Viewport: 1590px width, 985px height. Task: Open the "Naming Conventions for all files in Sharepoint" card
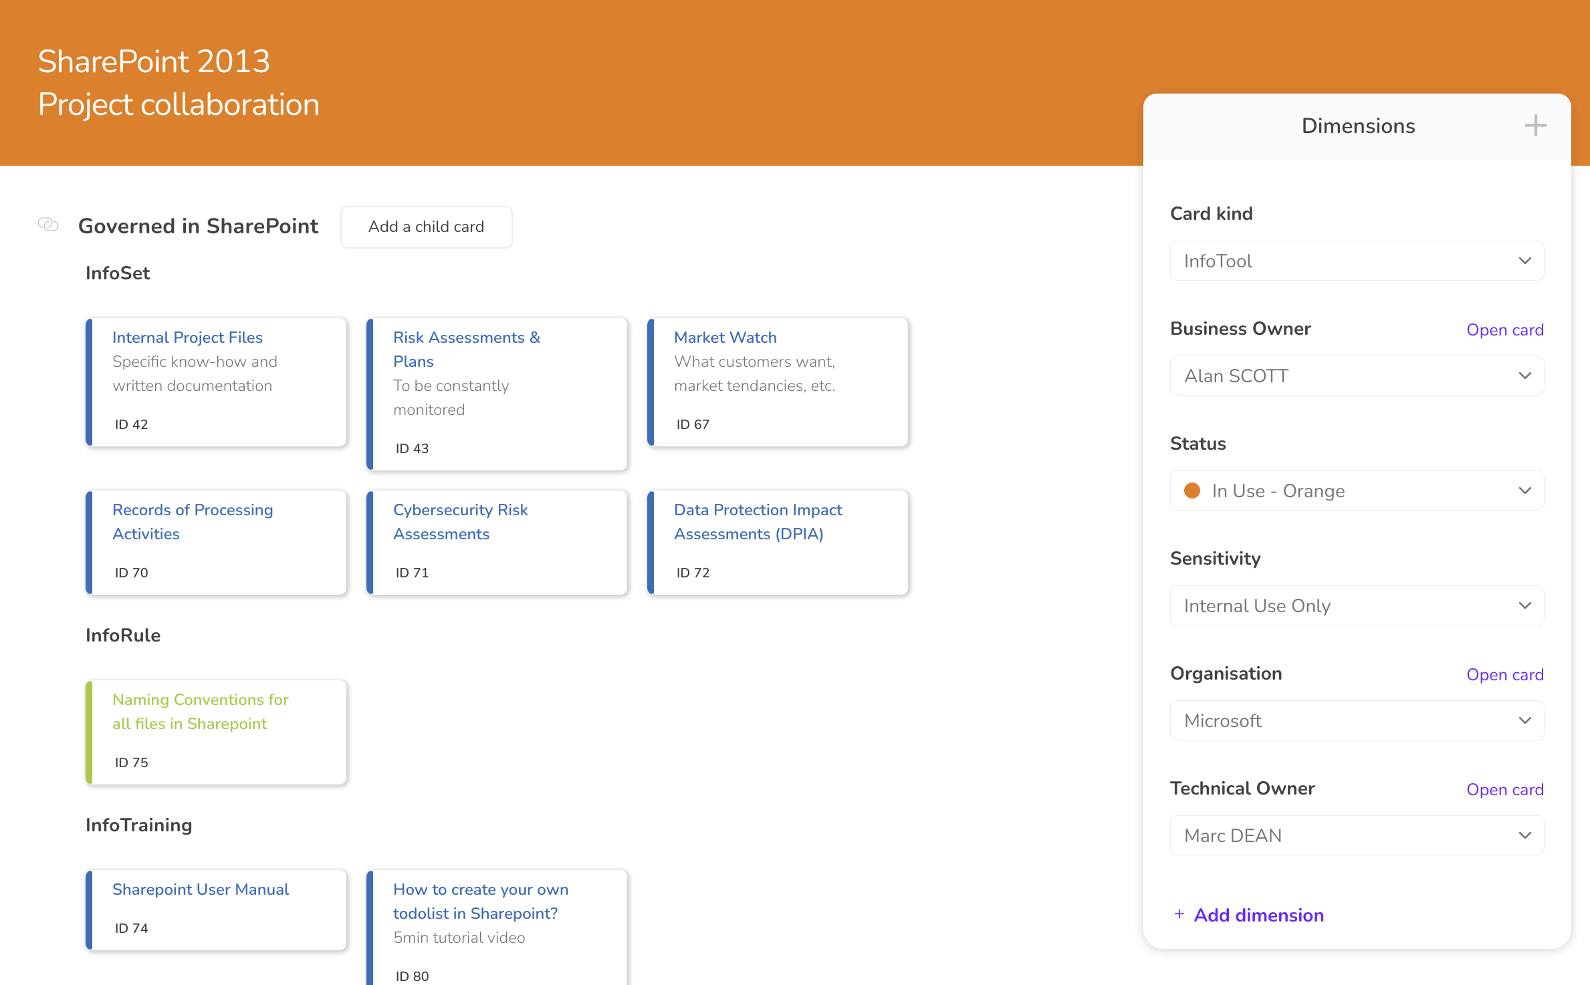201,712
